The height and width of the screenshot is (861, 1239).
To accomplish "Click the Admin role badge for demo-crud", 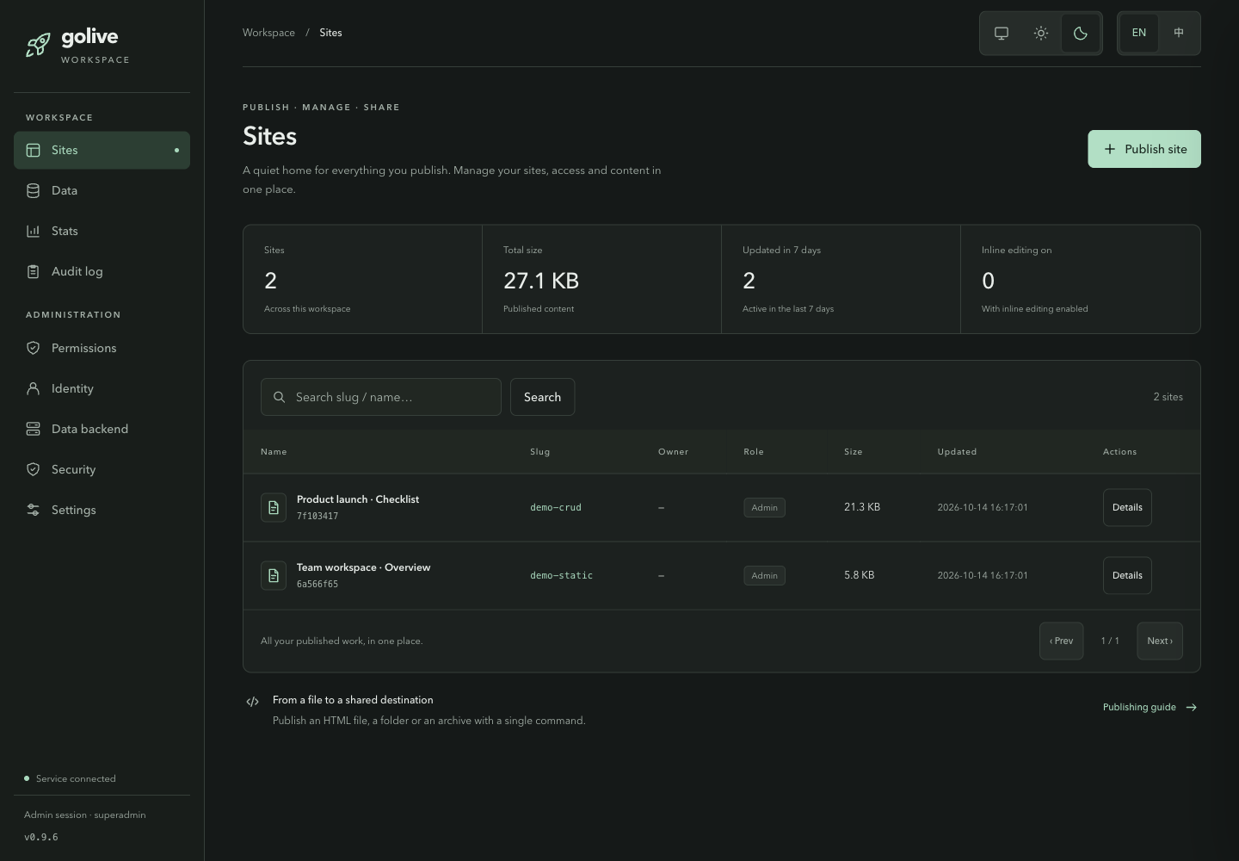I will tap(764, 507).
